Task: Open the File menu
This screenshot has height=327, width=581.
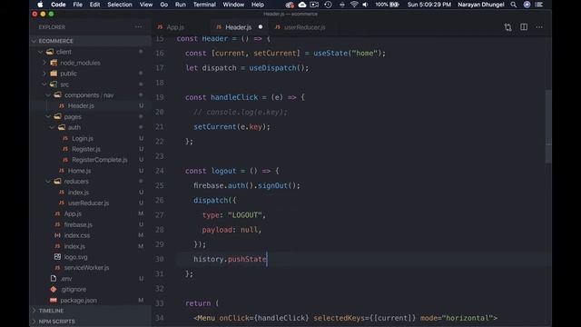Action: 77,5
